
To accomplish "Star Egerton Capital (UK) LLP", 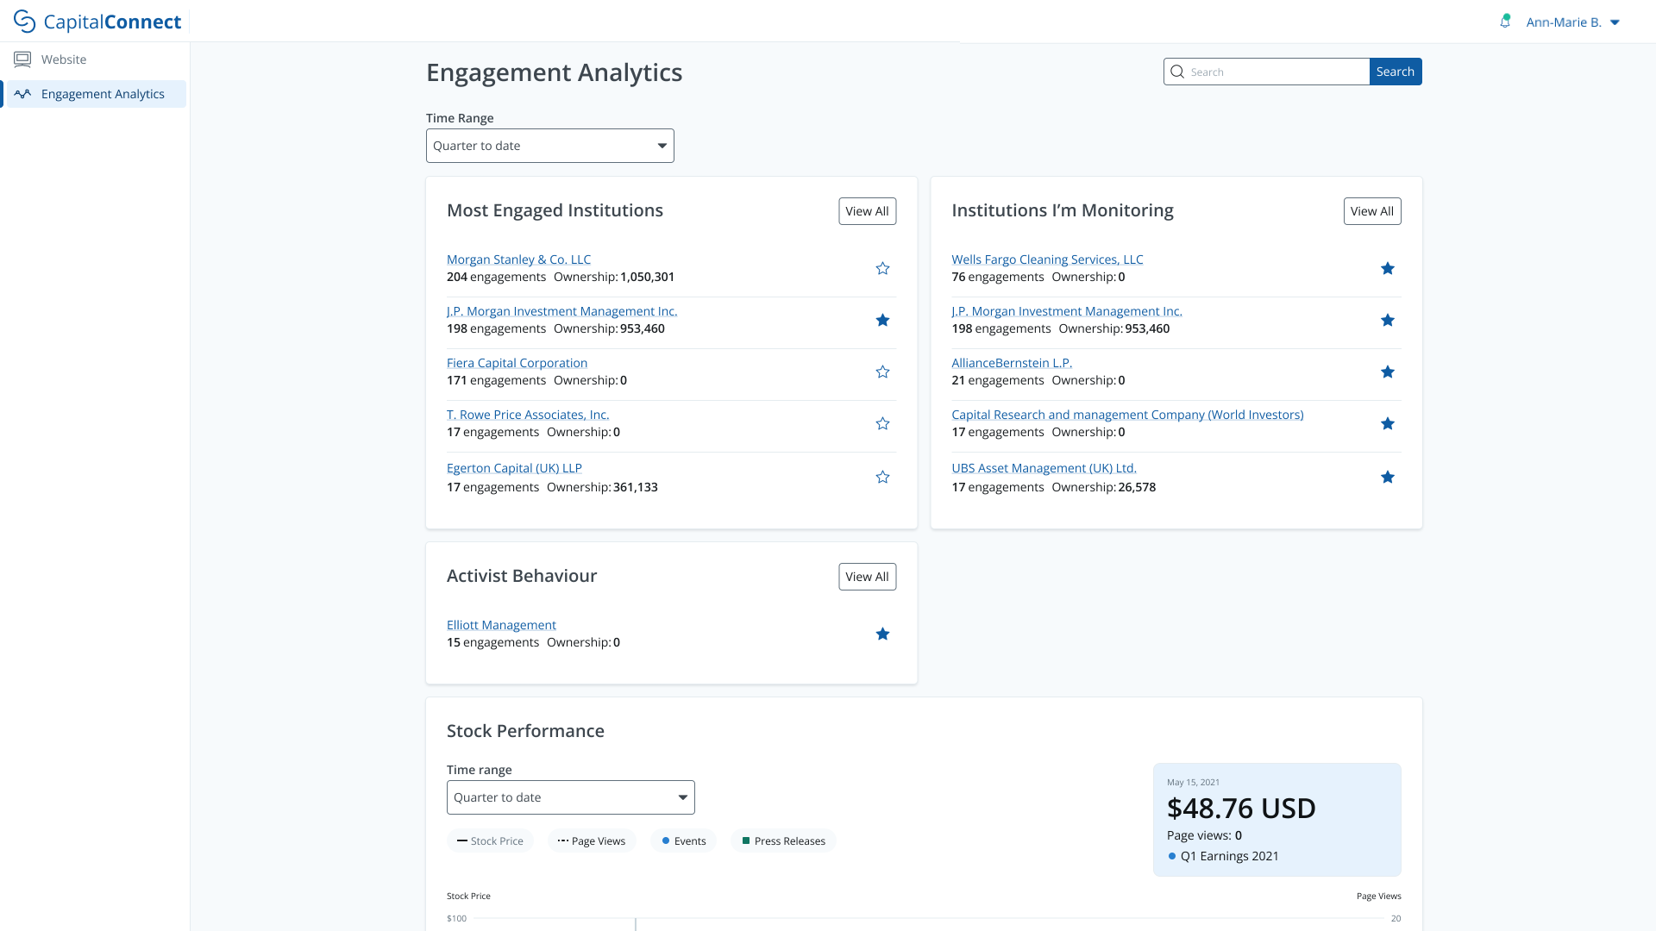I will tap(882, 477).
